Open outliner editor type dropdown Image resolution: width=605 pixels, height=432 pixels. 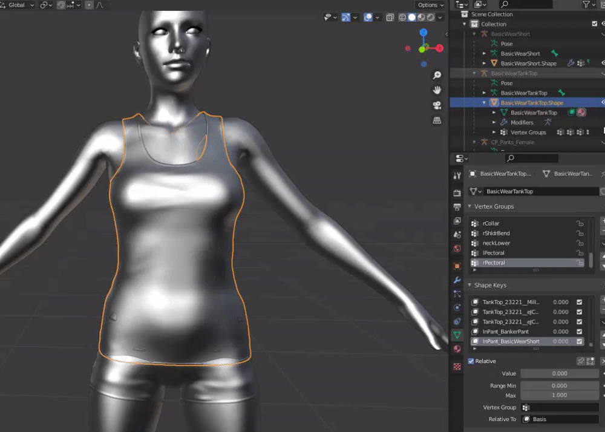click(462, 5)
